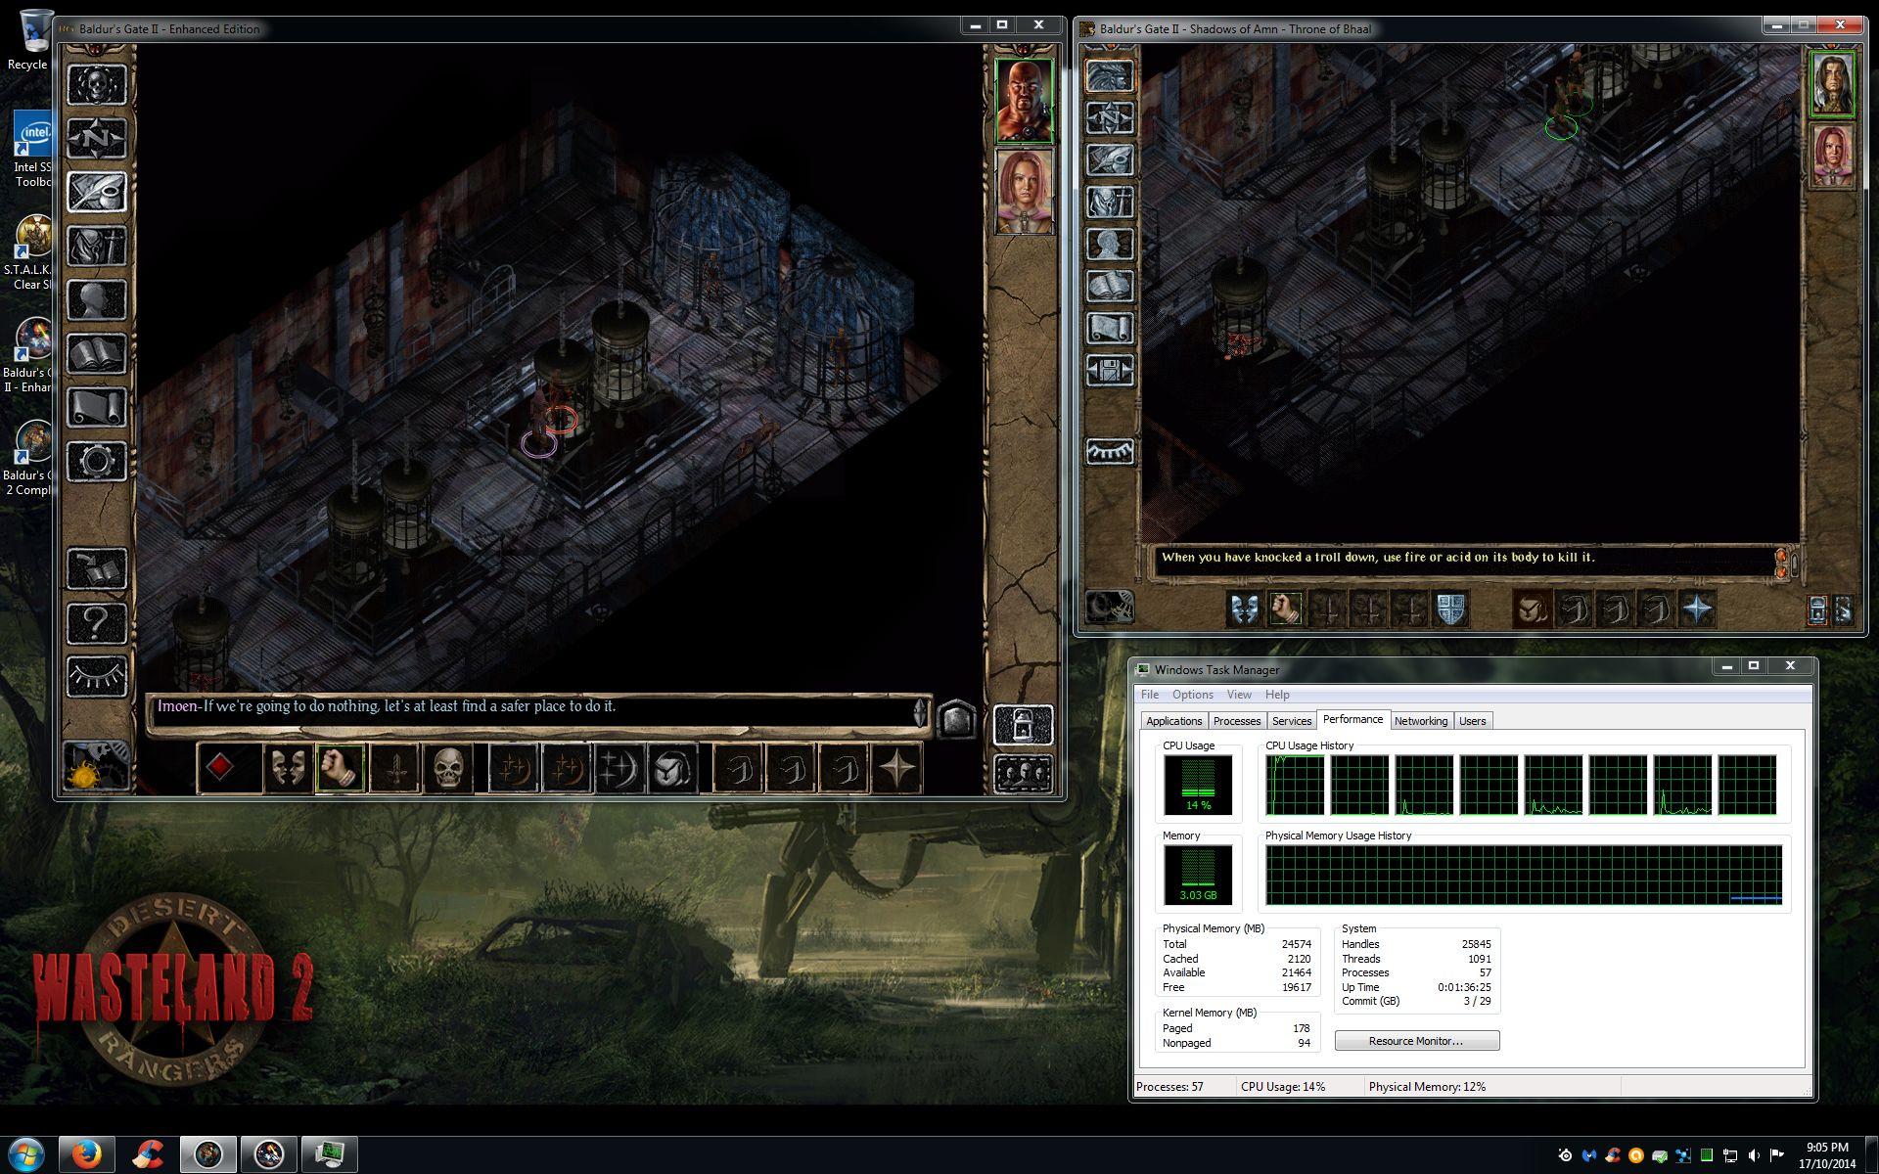Image resolution: width=1879 pixels, height=1174 pixels.
Task: Click the Task Manager taskbar icon
Action: [330, 1155]
